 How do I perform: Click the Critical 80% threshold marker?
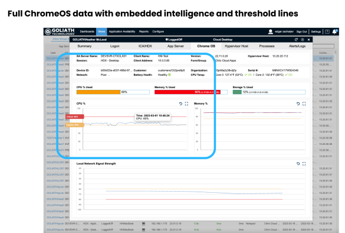pos(75,117)
